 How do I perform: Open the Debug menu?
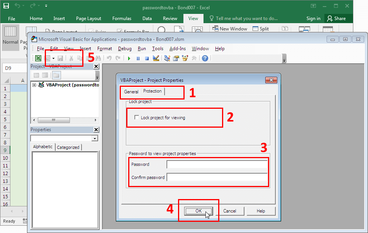(x=125, y=49)
